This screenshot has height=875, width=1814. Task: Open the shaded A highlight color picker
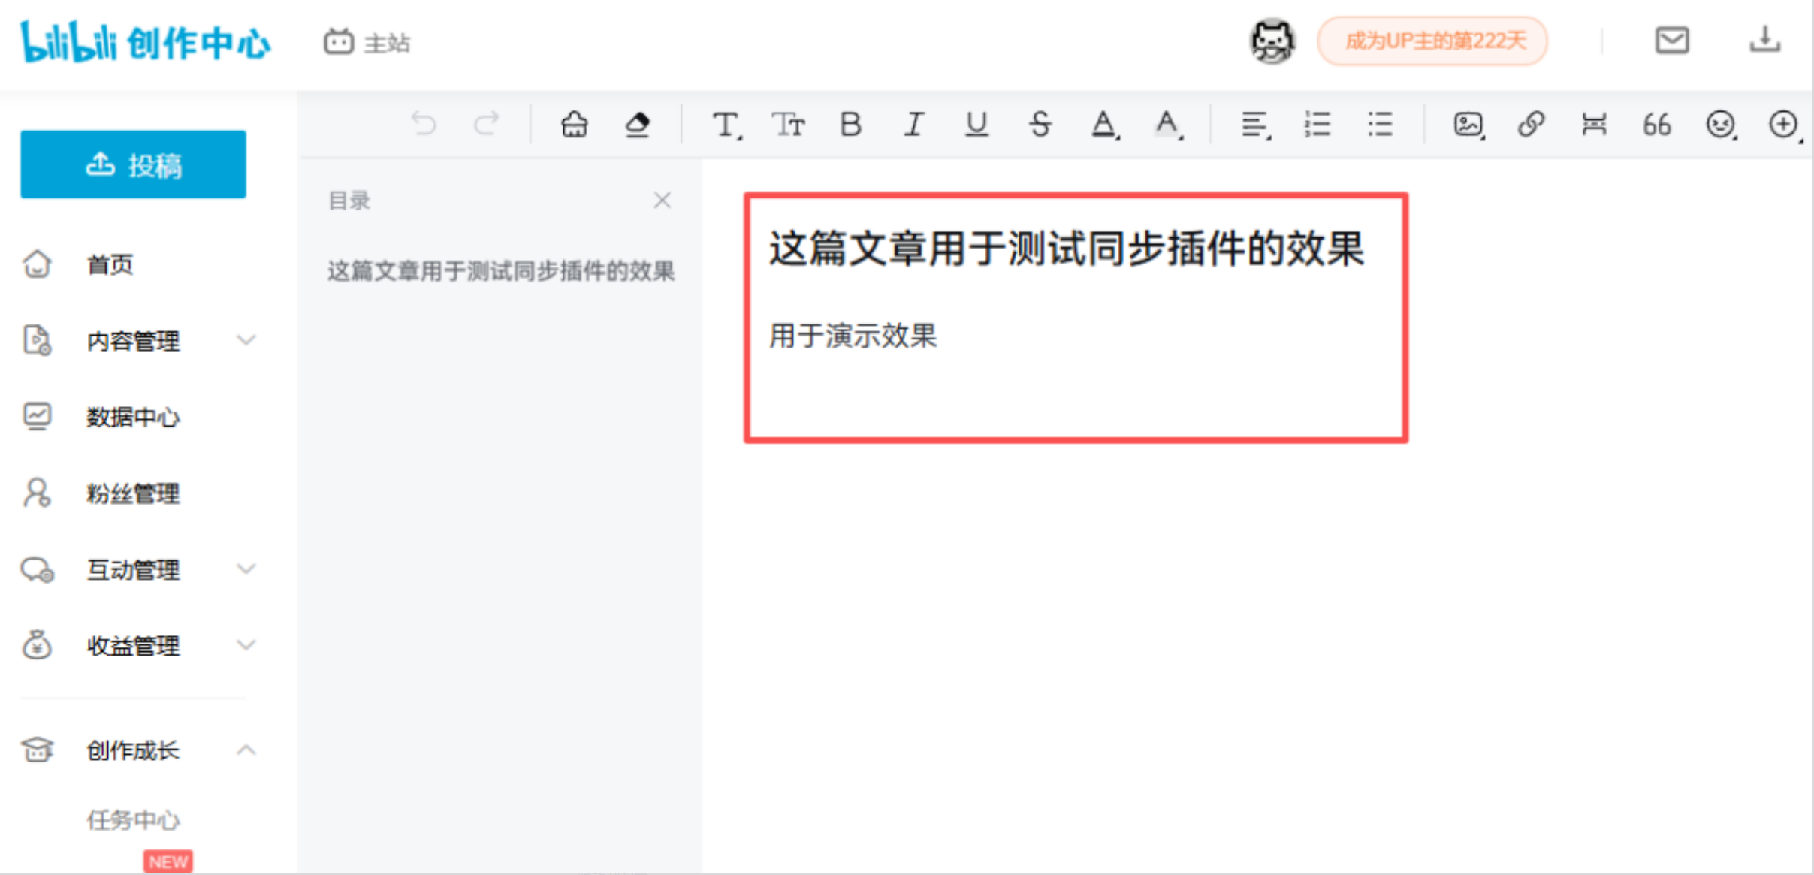pyautogui.click(x=1169, y=125)
